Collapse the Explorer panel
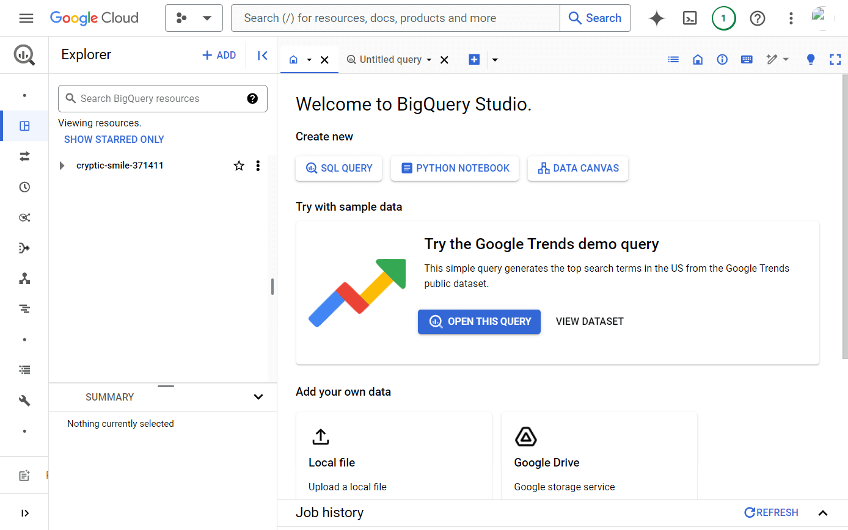848x530 pixels. point(262,56)
